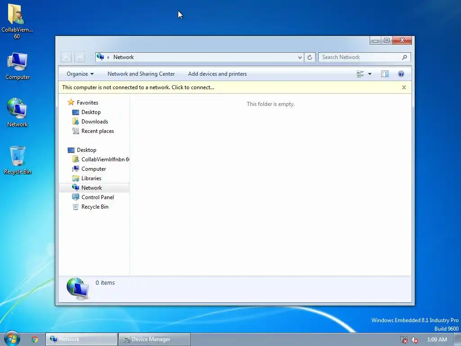Select Network in navigation pane

[94, 188]
